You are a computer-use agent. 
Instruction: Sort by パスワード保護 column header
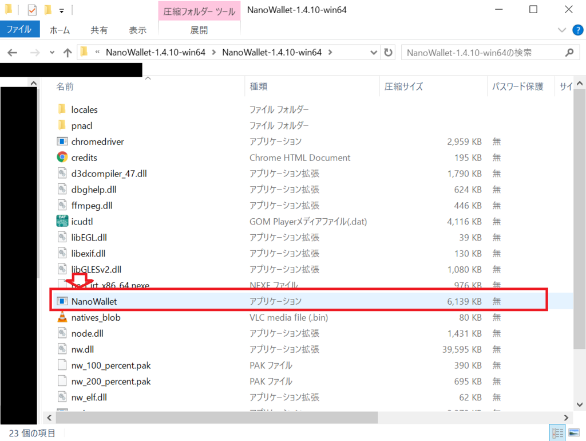517,86
